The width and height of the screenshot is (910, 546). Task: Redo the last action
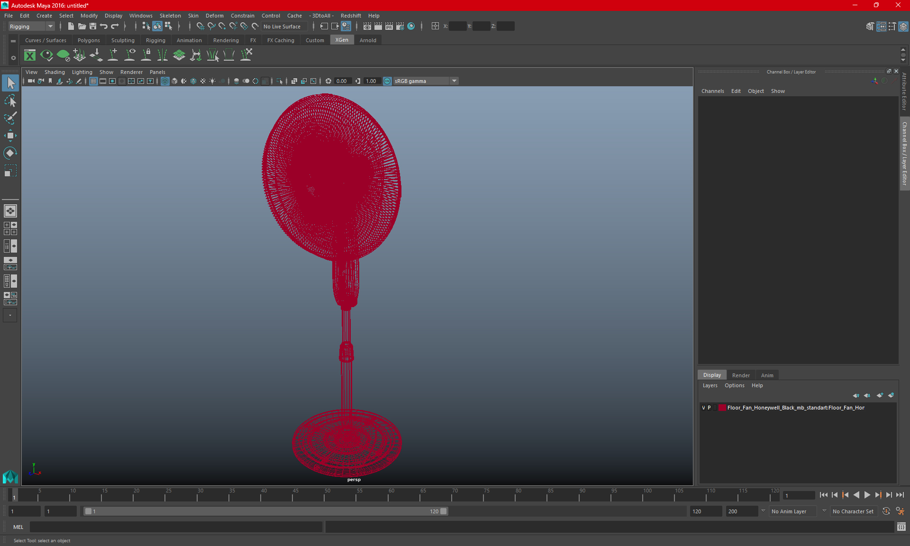pos(115,27)
